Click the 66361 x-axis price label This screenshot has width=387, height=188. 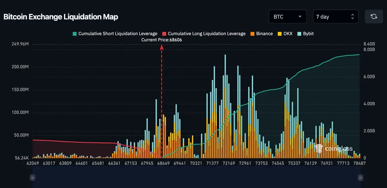[x=114, y=163]
